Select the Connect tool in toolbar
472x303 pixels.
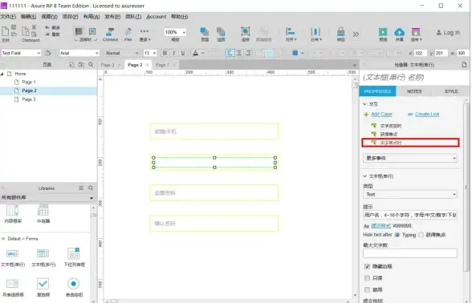coord(110,34)
